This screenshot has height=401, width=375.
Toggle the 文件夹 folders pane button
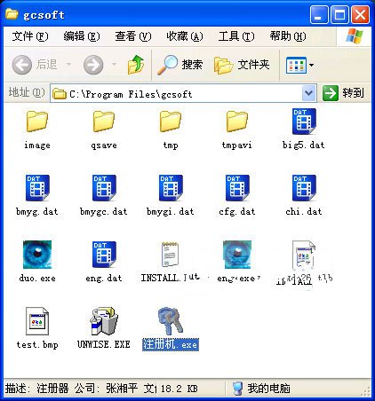click(x=242, y=65)
